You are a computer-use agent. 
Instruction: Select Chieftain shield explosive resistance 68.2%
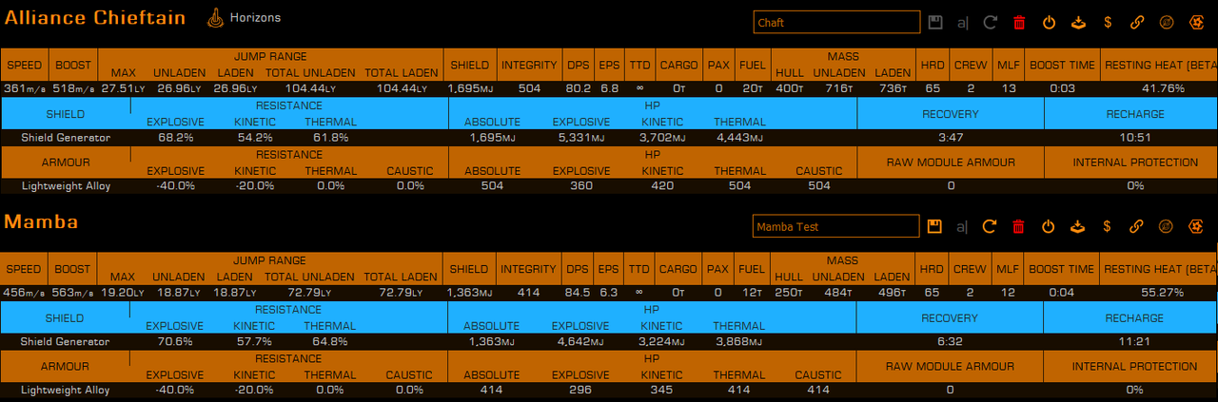(176, 138)
